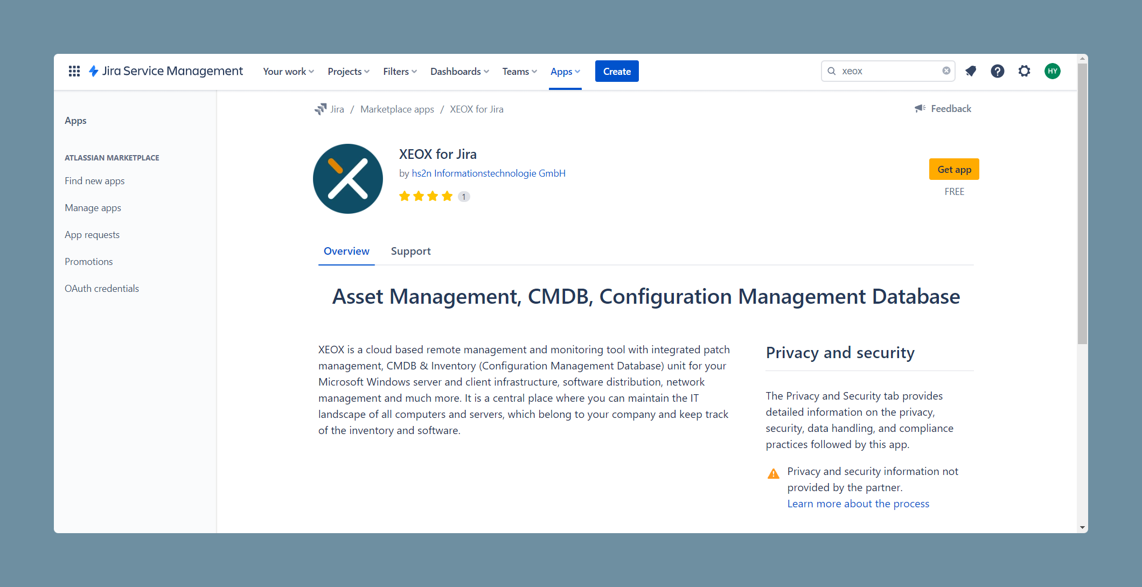This screenshot has width=1142, height=587.
Task: Click the Privacy and security heading
Action: (840, 353)
